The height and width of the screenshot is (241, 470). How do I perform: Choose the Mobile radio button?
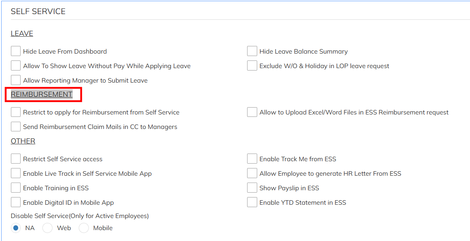[84, 228]
